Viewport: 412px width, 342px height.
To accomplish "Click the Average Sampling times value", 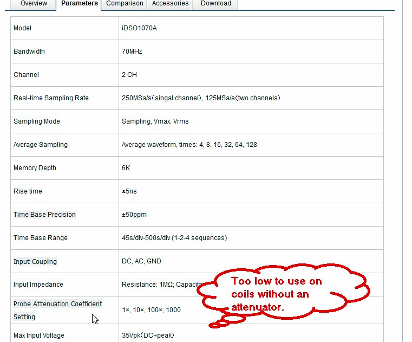I will tap(189, 145).
